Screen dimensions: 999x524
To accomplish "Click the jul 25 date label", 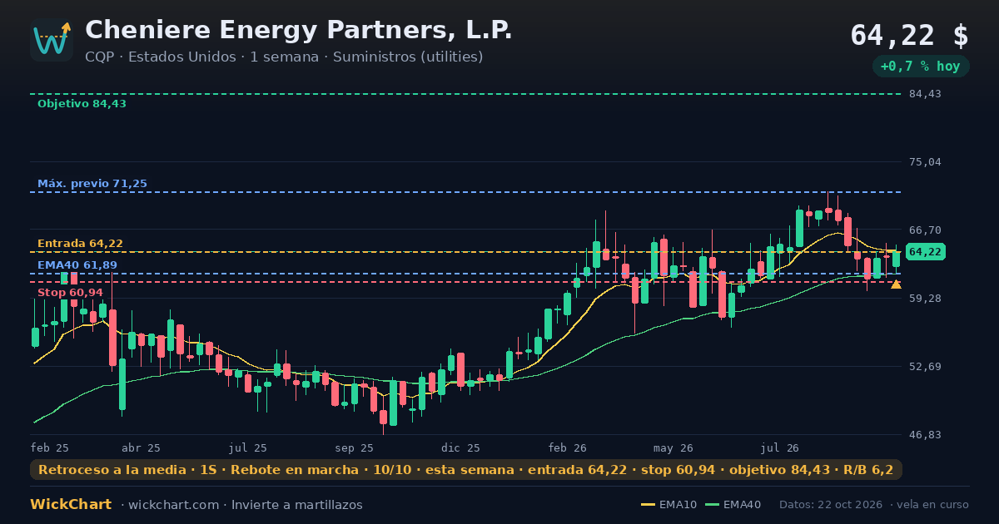I will point(248,447).
